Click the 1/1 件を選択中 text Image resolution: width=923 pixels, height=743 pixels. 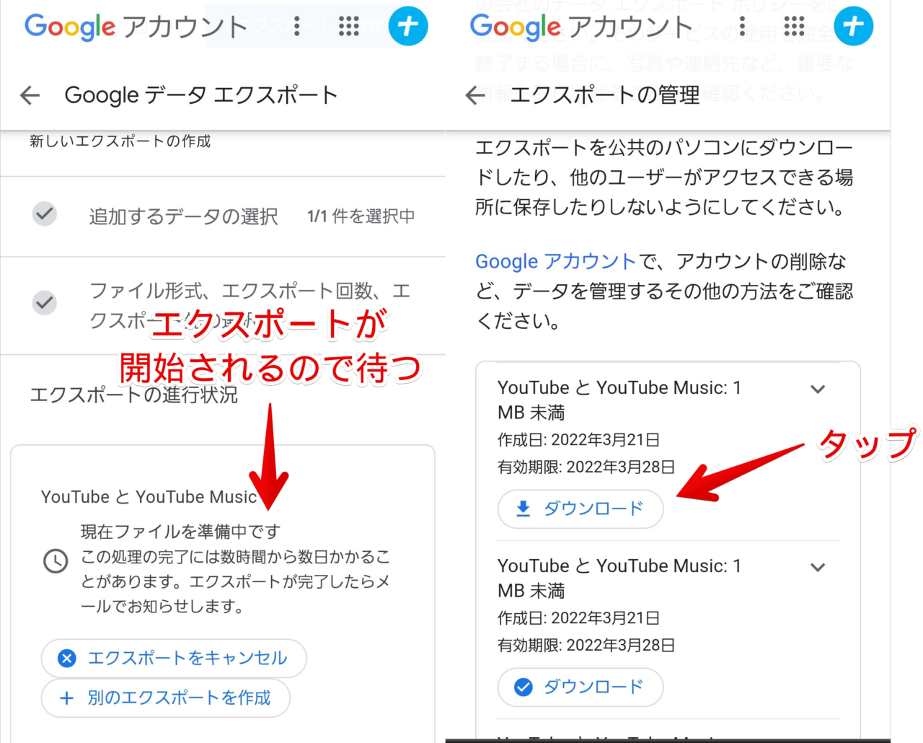point(361,216)
